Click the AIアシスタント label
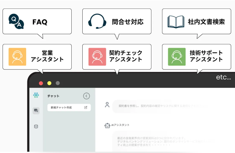Viewport: 235px width, 153px height. 120,125
